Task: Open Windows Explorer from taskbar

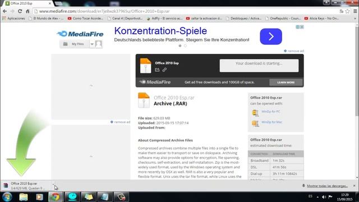Action: click(24, 197)
